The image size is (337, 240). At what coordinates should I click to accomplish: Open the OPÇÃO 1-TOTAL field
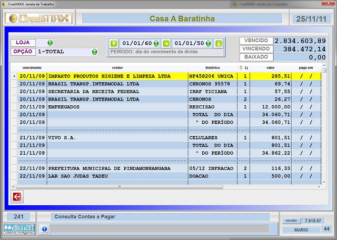coord(63,52)
